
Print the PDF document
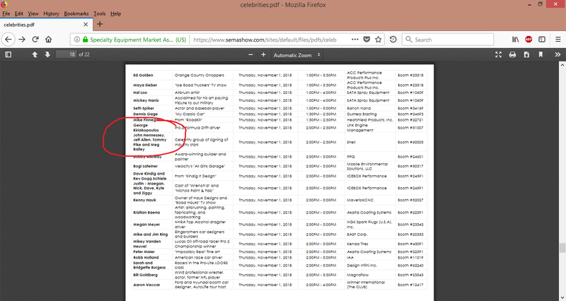click(512, 54)
